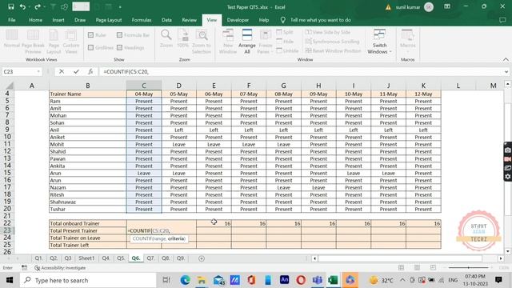
Task: Adjust the zoom slider in status bar
Action: tap(468, 267)
